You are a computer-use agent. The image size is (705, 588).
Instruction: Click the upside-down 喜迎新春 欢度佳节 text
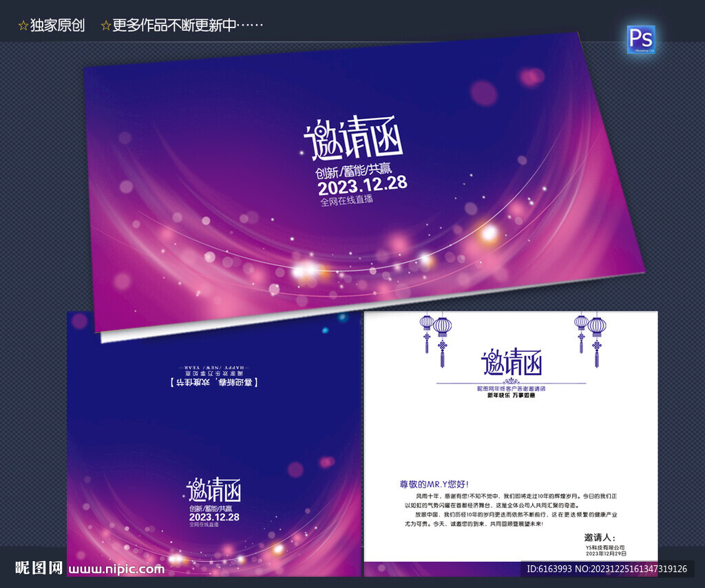[214, 382]
